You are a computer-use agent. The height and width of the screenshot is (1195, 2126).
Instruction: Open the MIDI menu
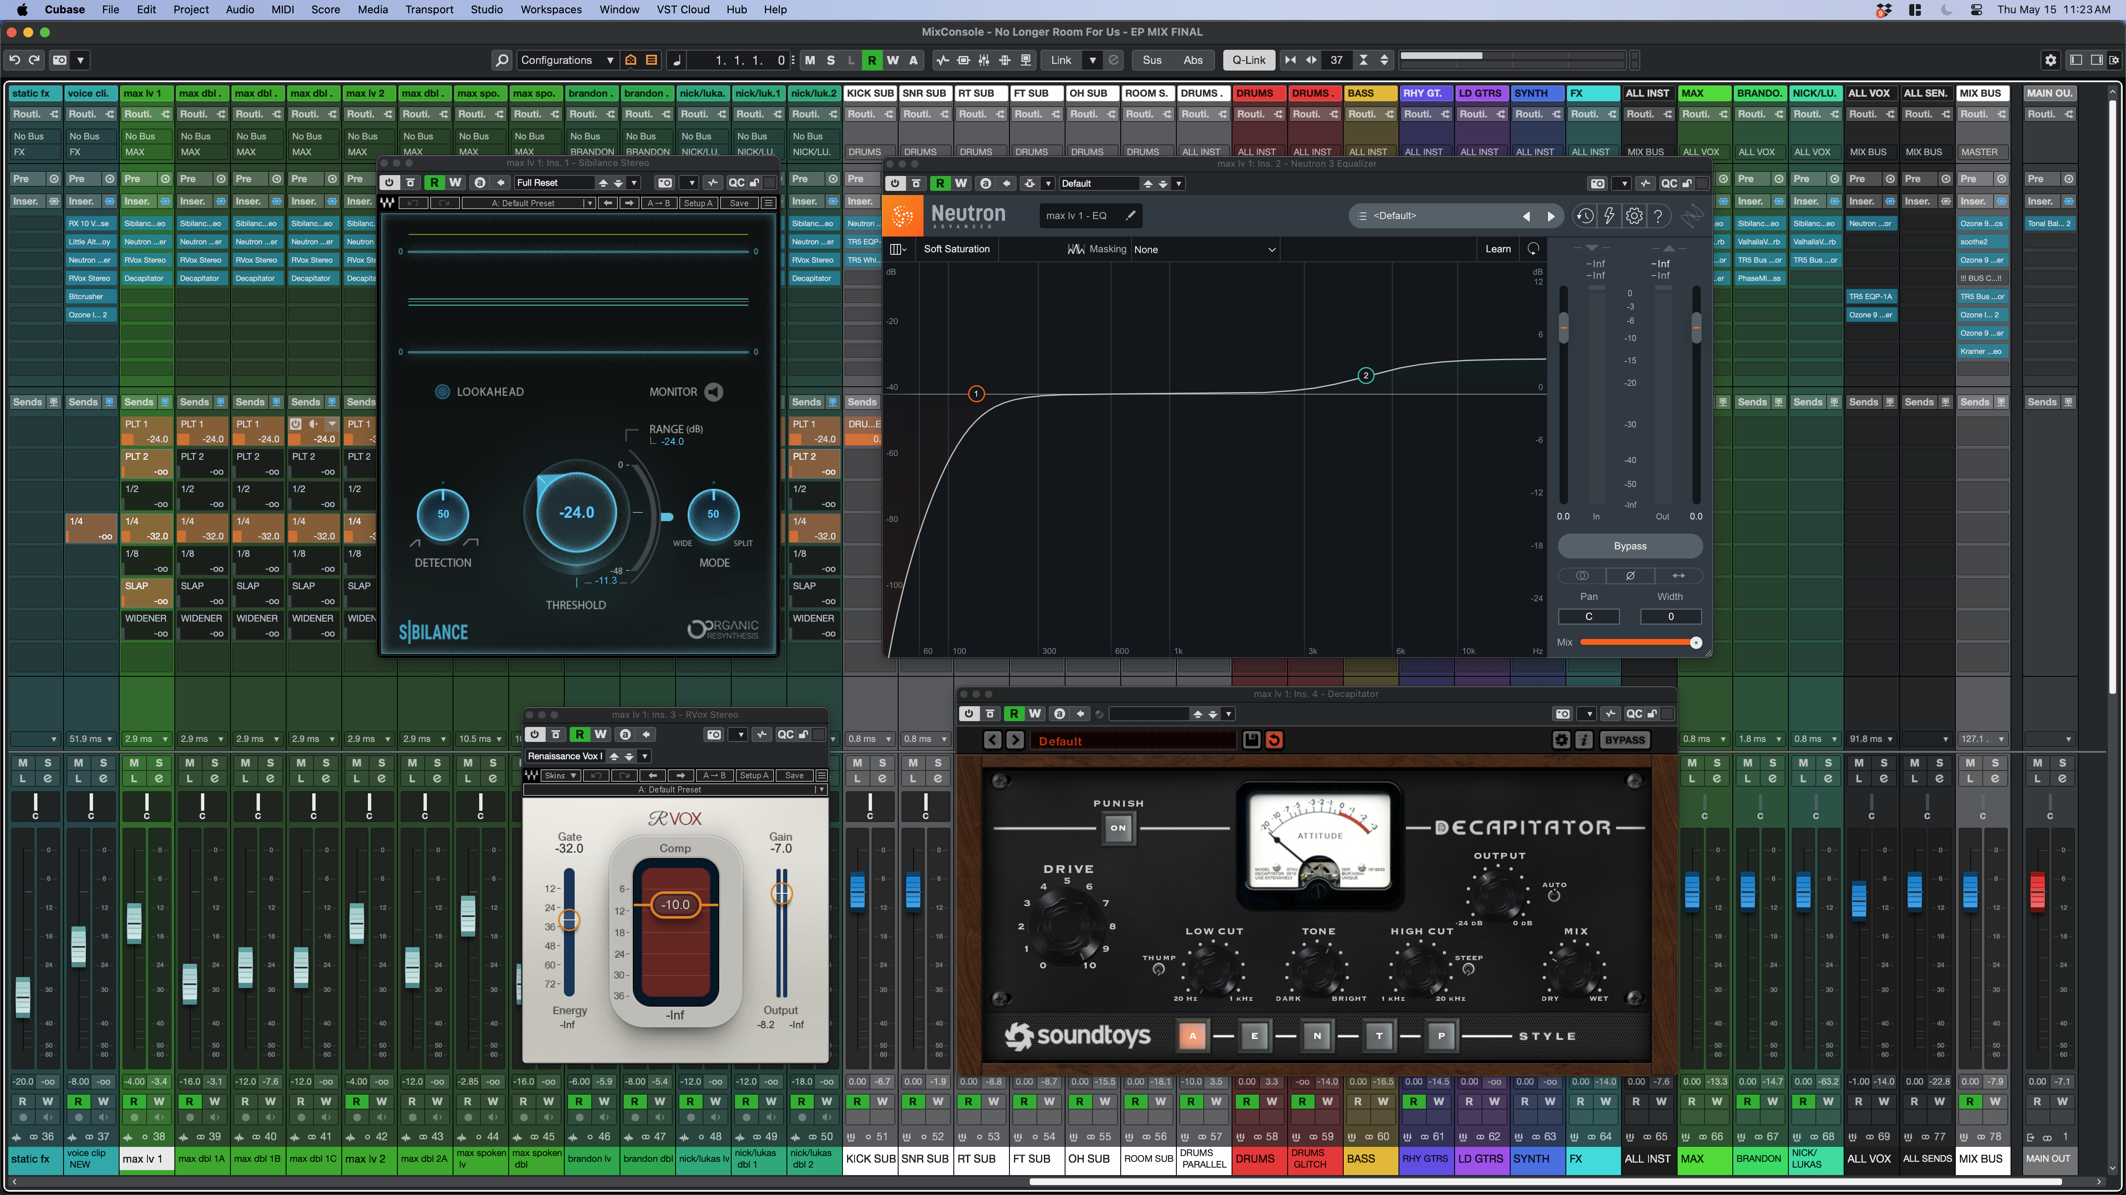(282, 9)
